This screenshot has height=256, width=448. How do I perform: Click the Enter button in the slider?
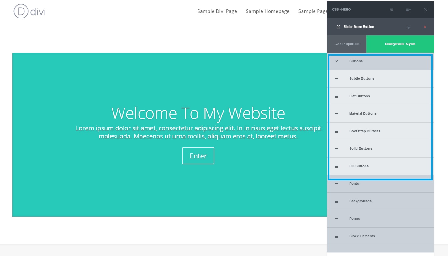point(198,156)
